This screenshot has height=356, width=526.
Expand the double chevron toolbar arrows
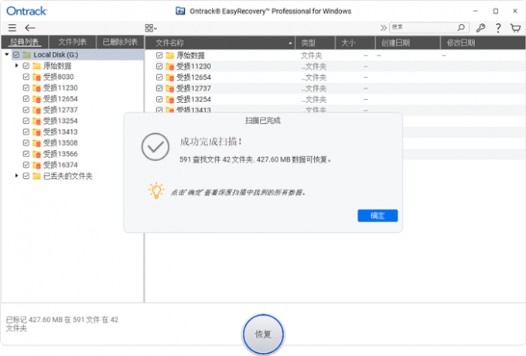pyautogui.click(x=384, y=28)
